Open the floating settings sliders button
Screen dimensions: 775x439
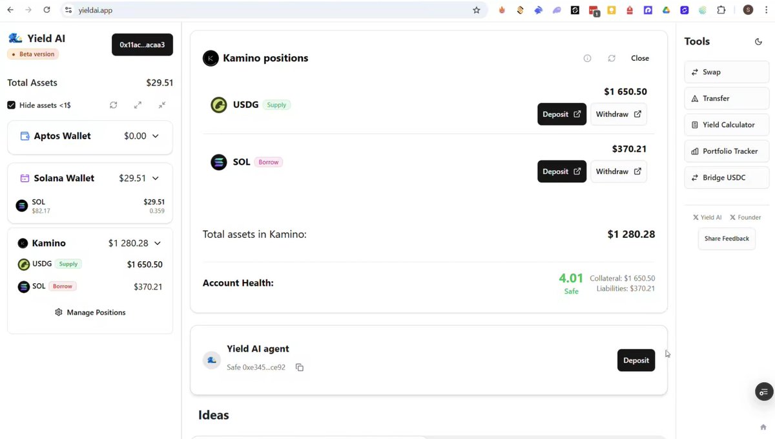point(764,392)
